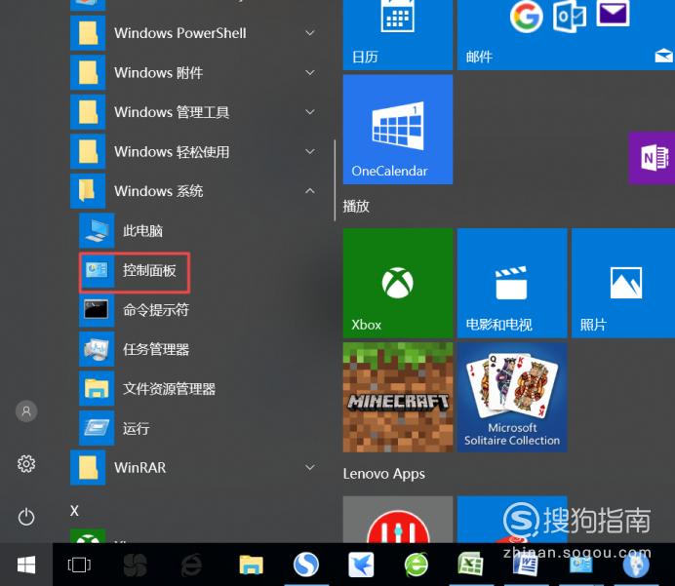Open 控制面板 Control Panel entry

[135, 271]
